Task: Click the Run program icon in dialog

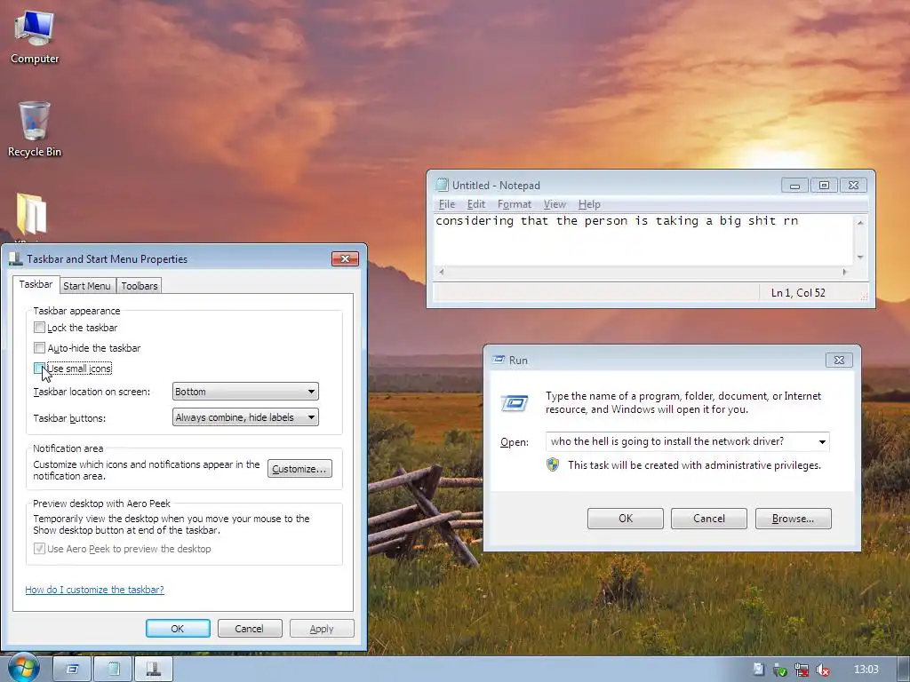Action: 515,402
